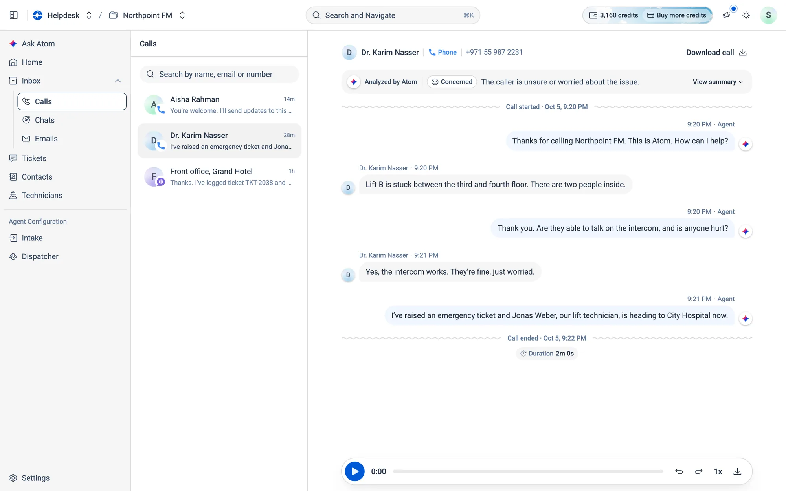Click the Phone link beside caller name
The width and height of the screenshot is (786, 491).
click(443, 52)
